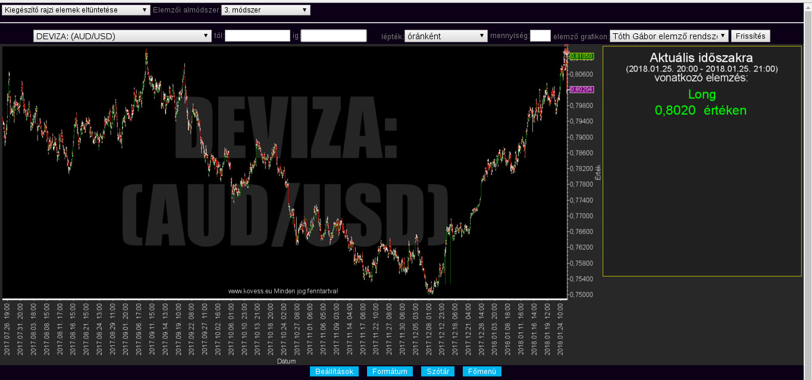812x380 pixels.
Task: Click the magenta 0,80204 price tag
Action: (581, 90)
